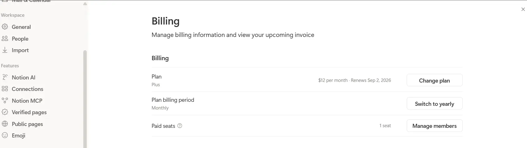The image size is (527, 148).
Task: Click the sidebar scroll-up arrow
Action: pyautogui.click(x=85, y=4)
